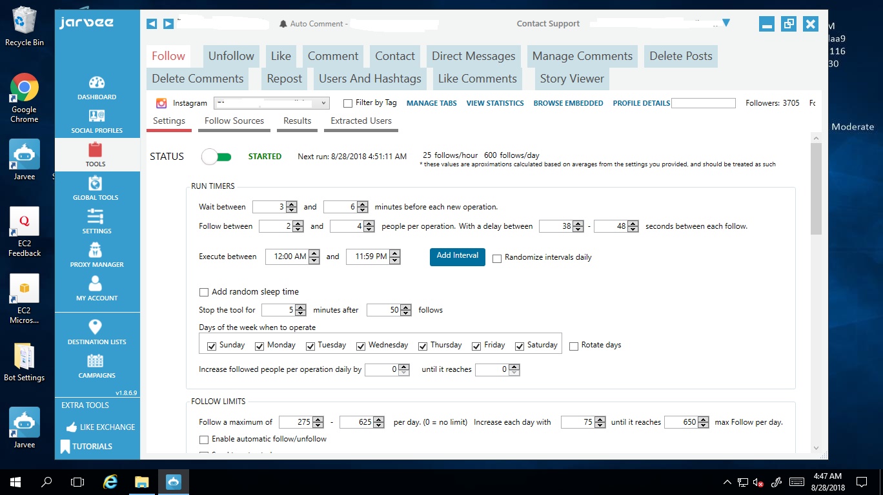Open Recycle Bin desktop icon
The width and height of the screenshot is (883, 495).
pos(25,26)
